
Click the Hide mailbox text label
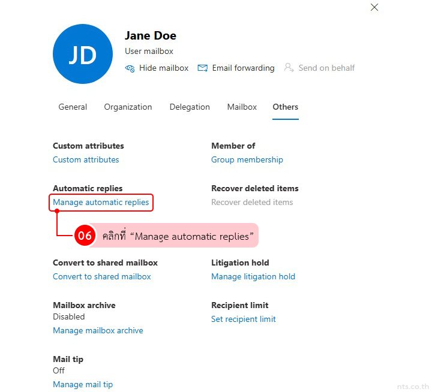pos(164,68)
